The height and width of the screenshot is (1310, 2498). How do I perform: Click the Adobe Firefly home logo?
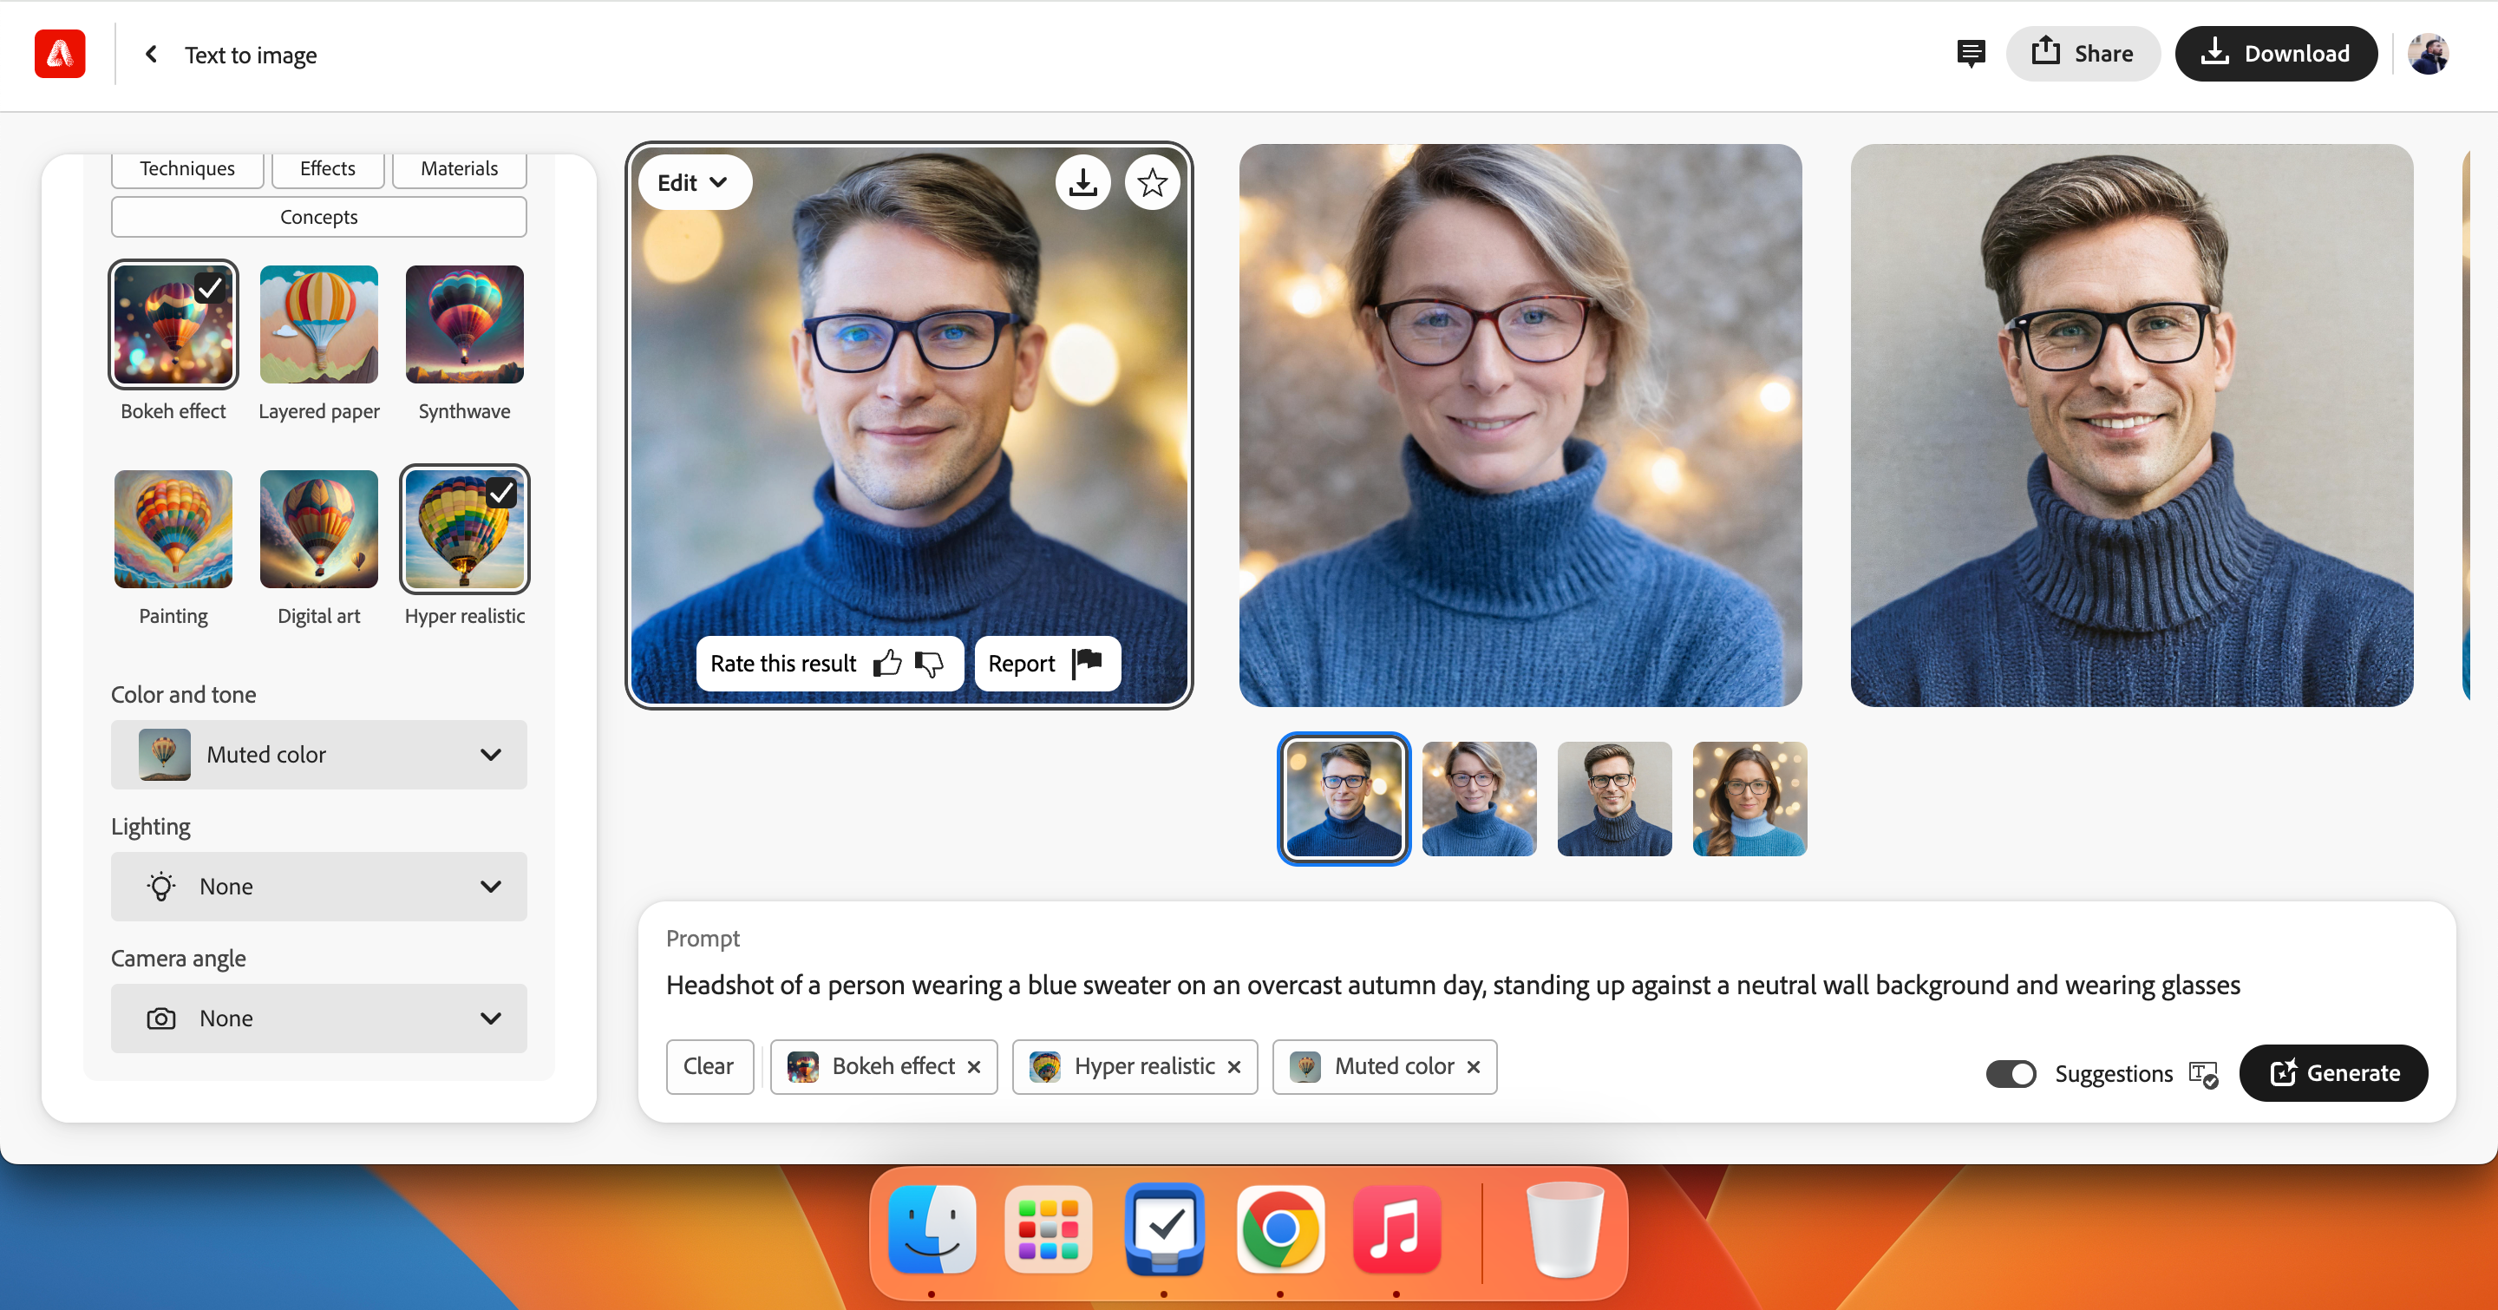click(60, 53)
